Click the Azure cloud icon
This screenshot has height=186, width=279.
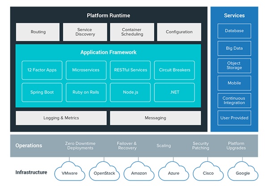tap(173, 171)
